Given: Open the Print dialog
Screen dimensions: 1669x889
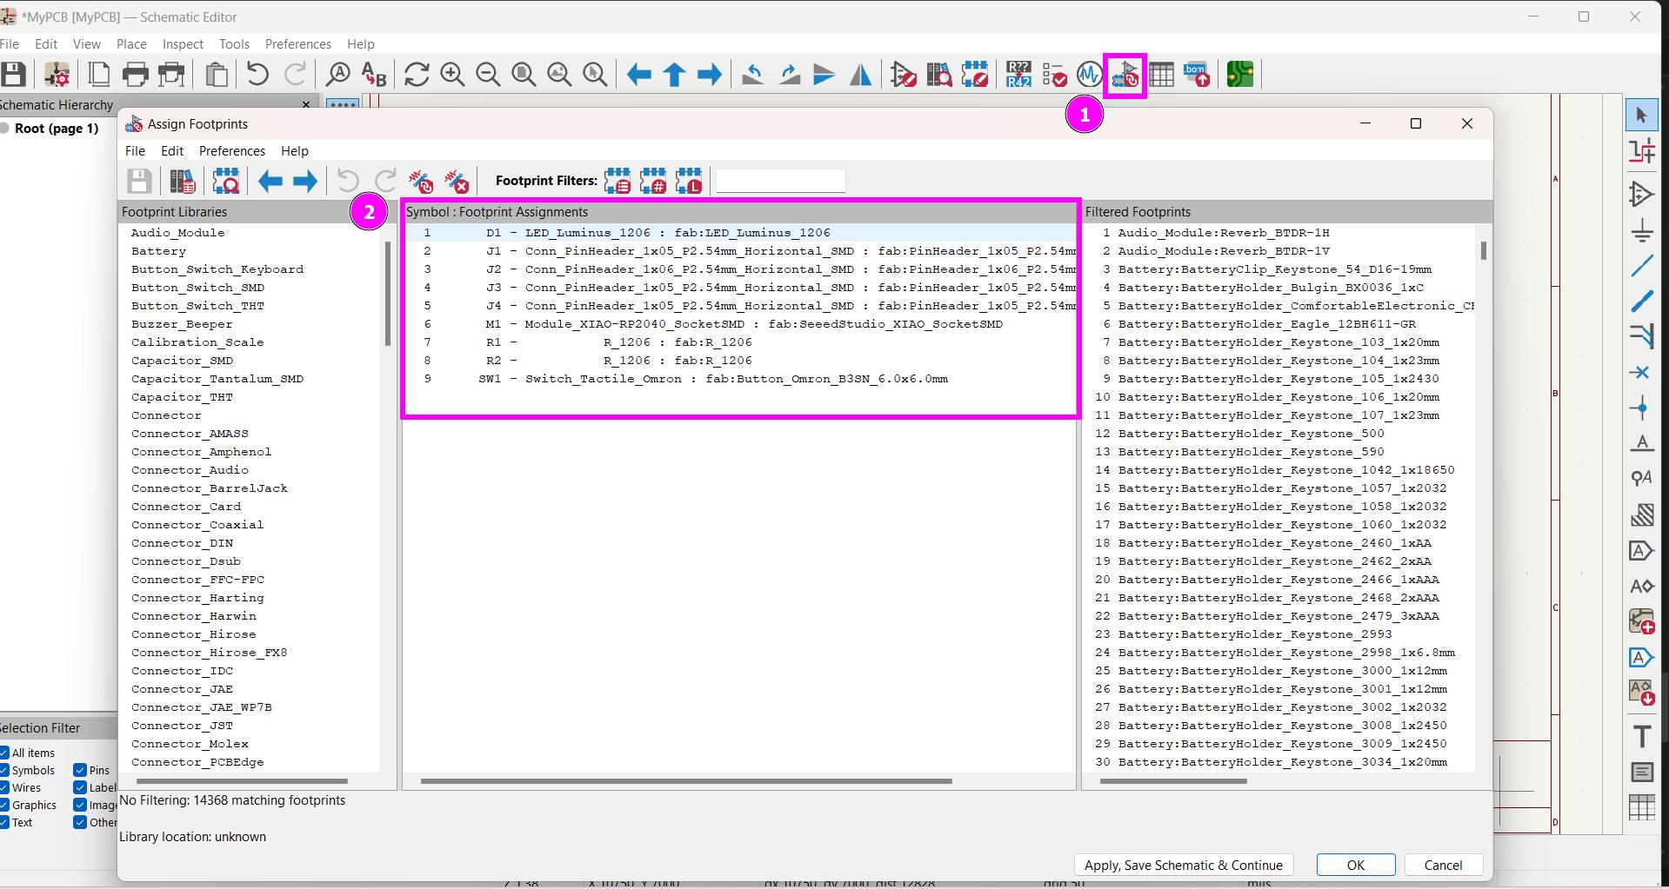Looking at the screenshot, I should 136,75.
